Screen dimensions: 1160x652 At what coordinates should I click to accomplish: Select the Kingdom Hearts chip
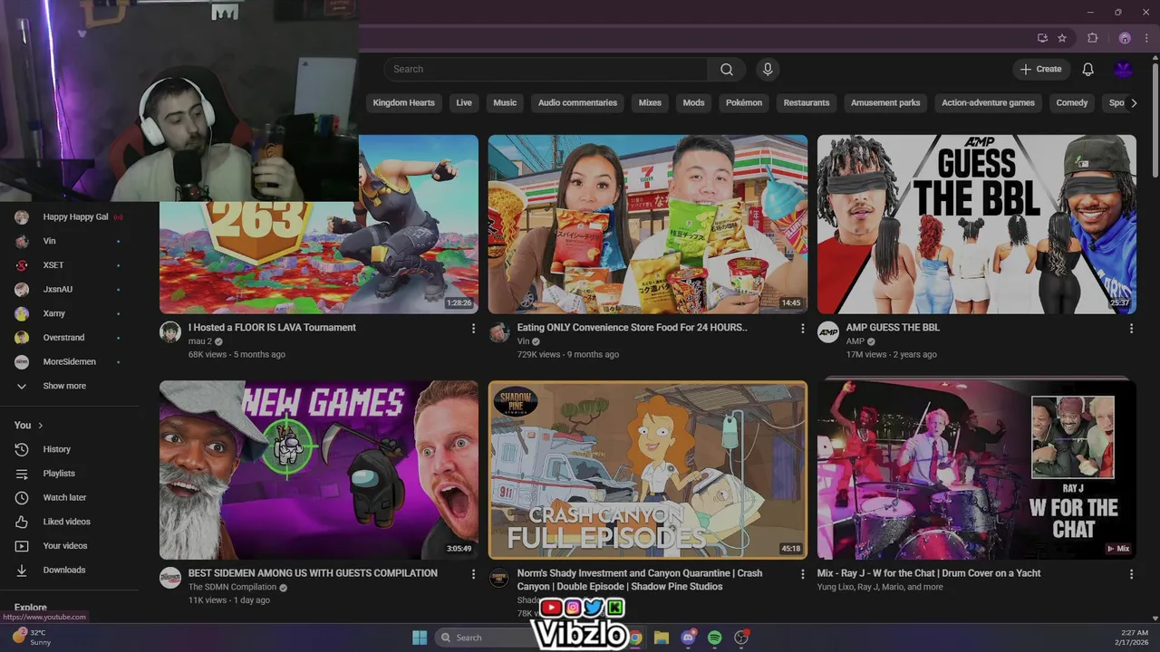[x=403, y=103]
